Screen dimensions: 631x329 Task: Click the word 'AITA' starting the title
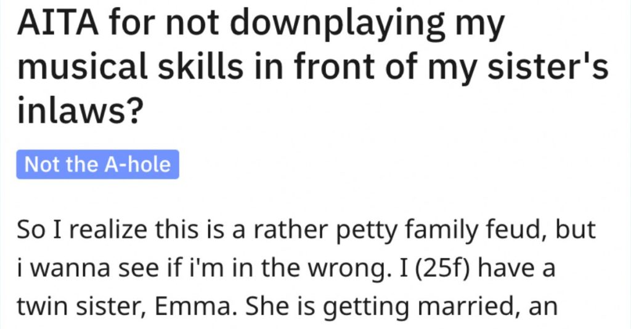[x=57, y=23]
